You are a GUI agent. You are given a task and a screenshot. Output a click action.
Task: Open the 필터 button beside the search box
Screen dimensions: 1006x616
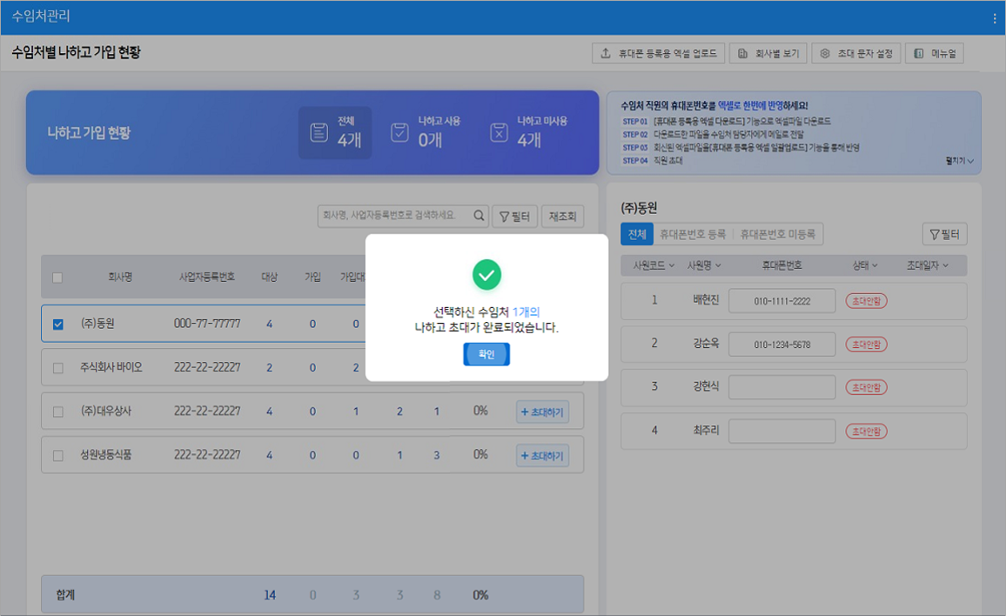pyautogui.click(x=514, y=217)
